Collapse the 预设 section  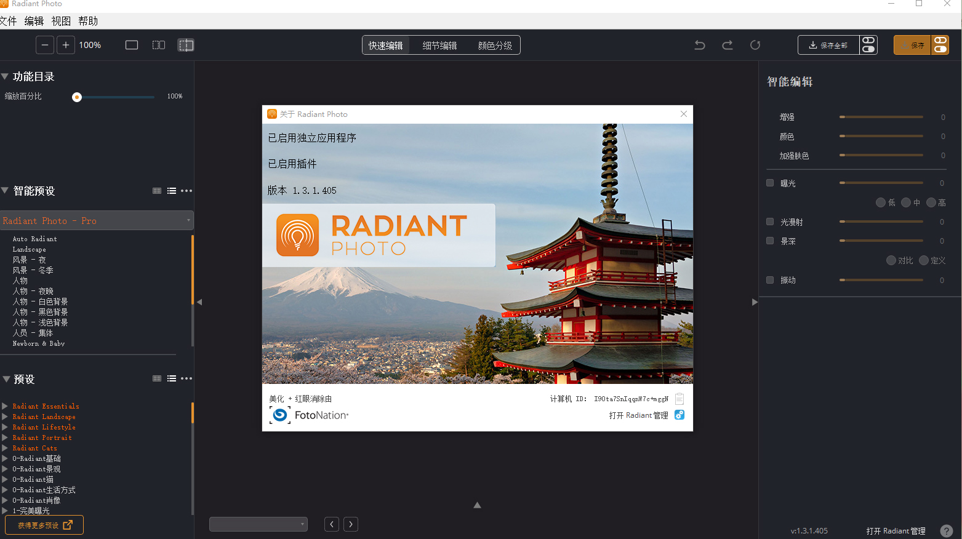coord(6,379)
